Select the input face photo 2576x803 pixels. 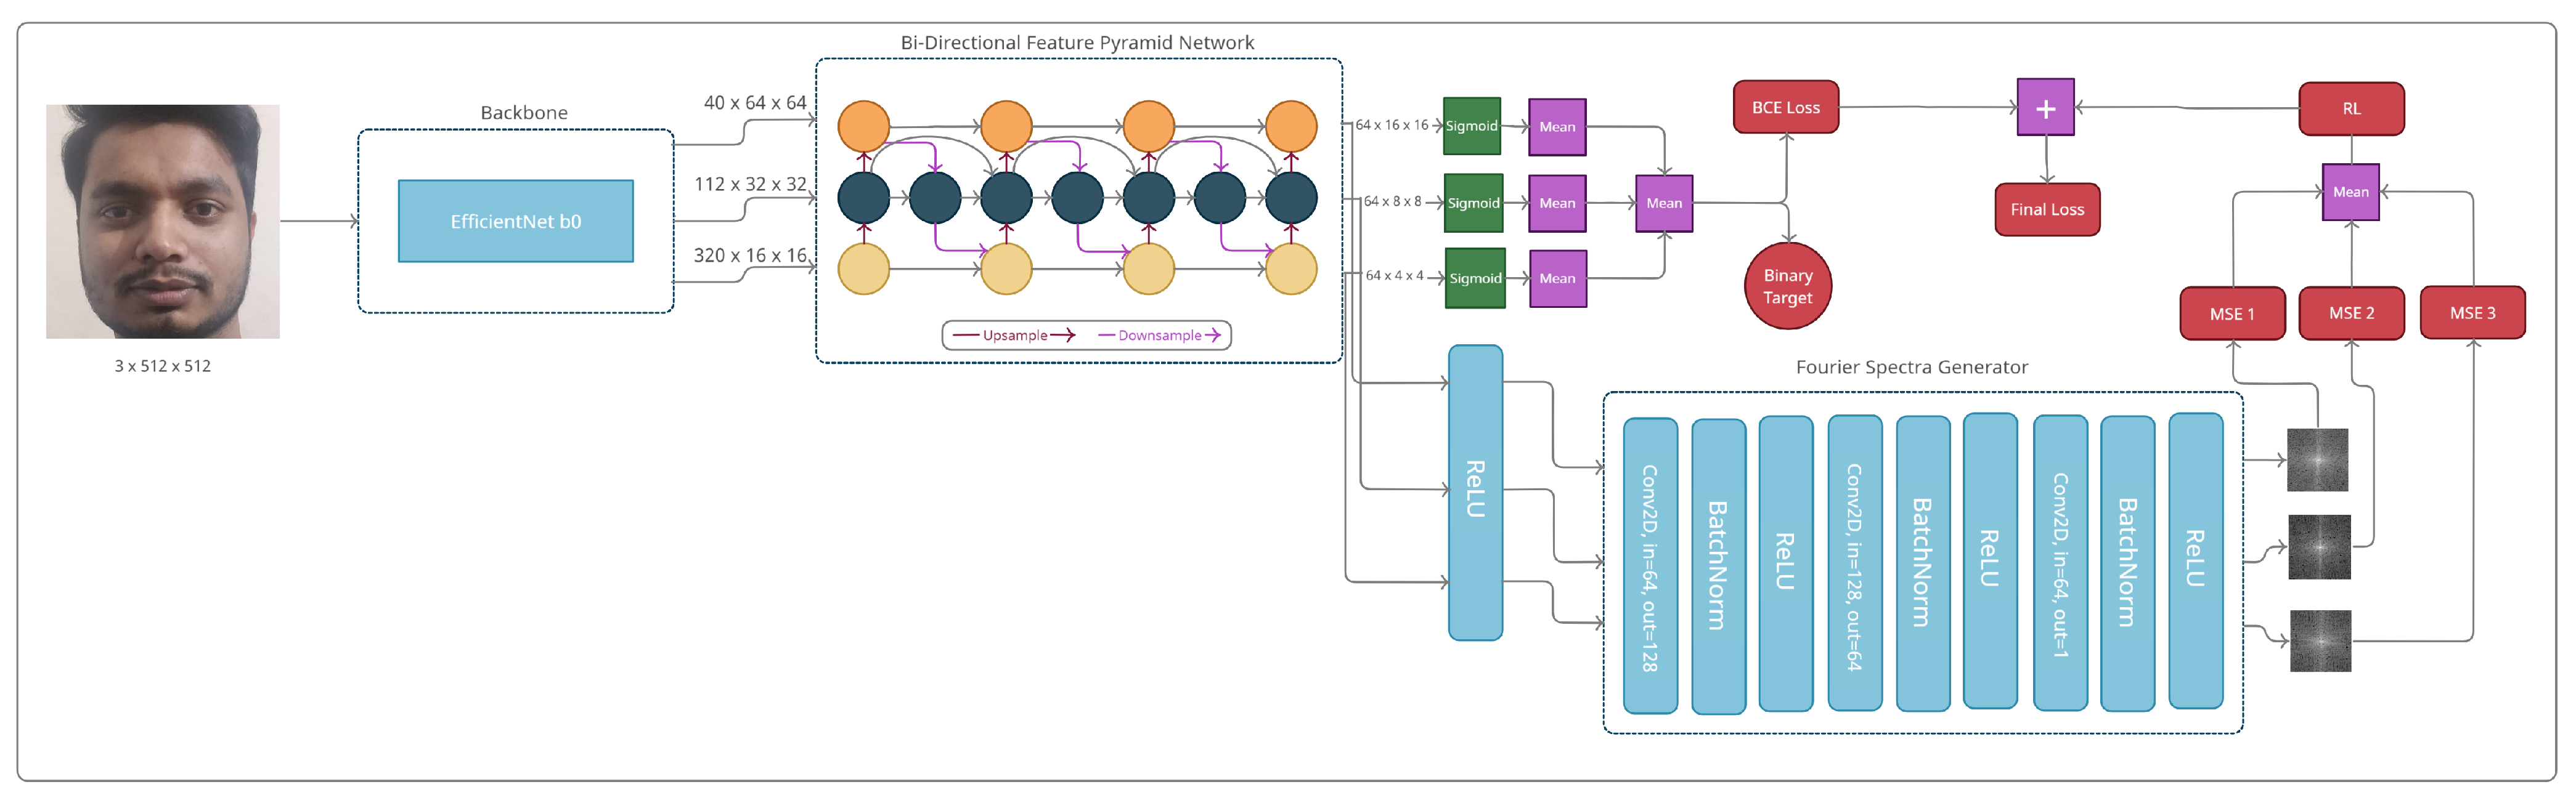162,220
